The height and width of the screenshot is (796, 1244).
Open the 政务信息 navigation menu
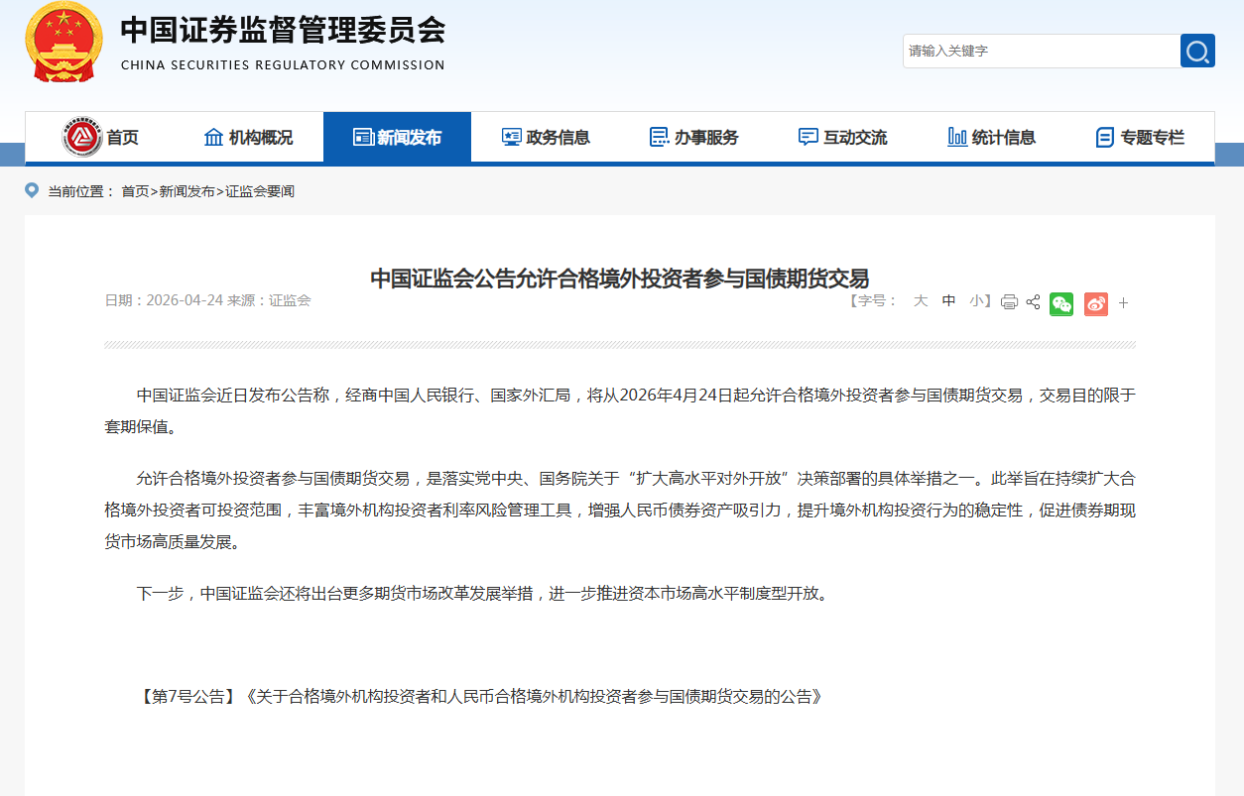546,138
